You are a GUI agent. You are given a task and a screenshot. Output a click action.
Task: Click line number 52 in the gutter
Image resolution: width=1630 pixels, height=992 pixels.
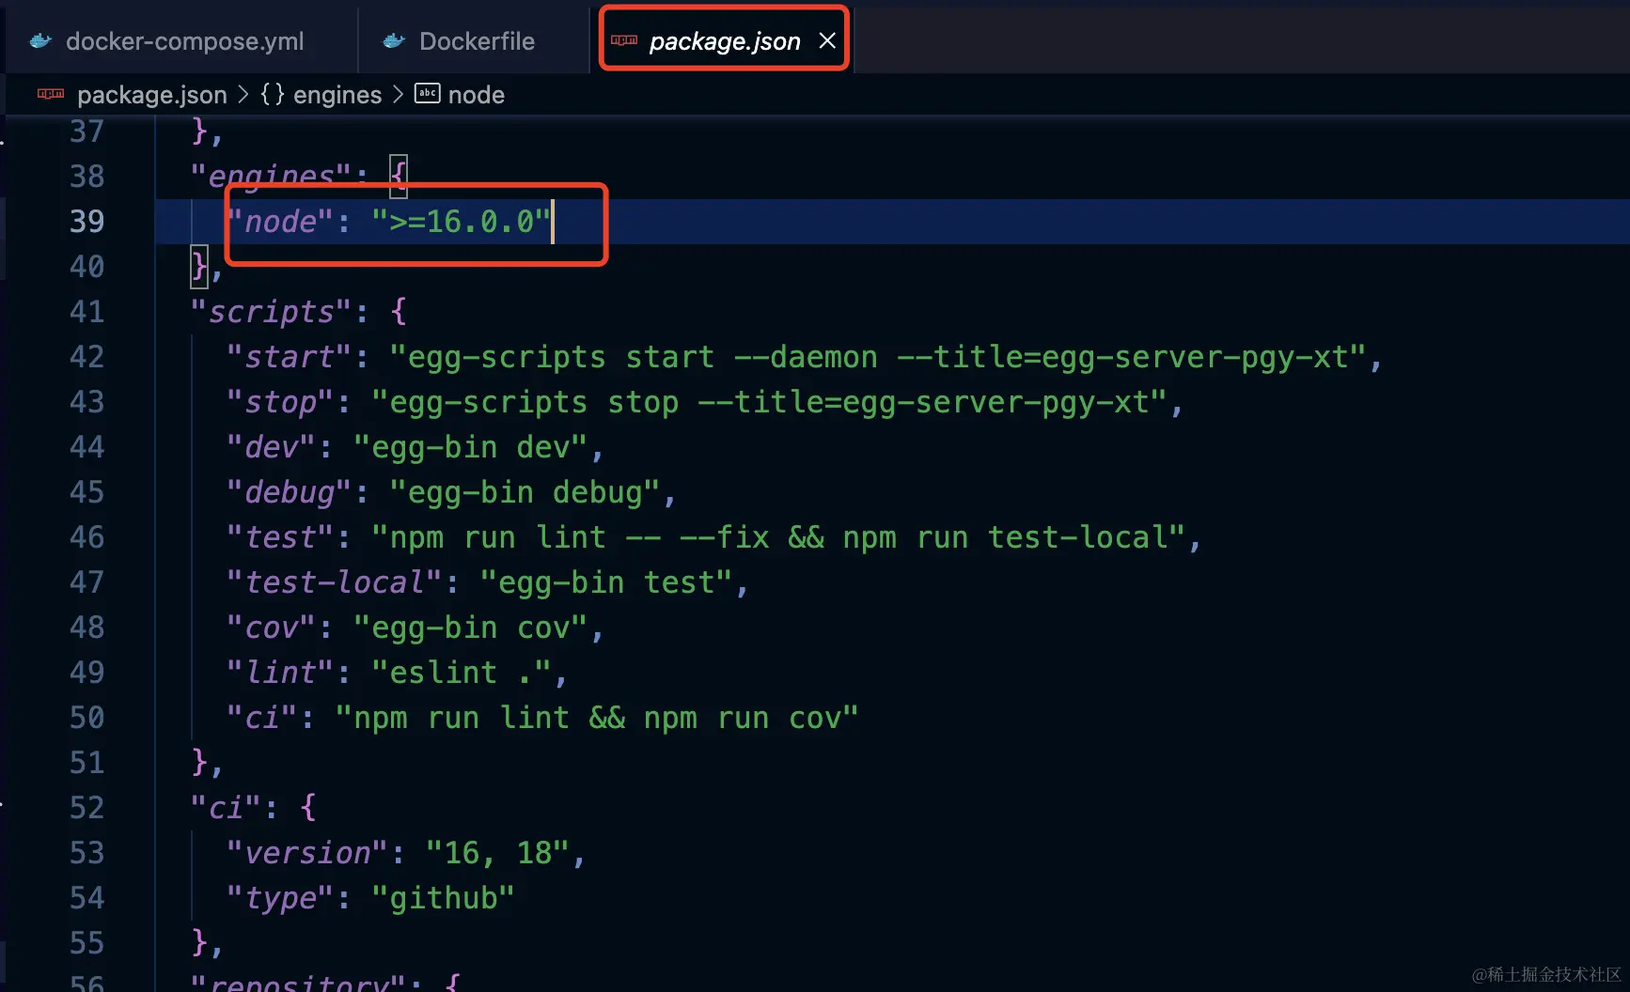click(86, 807)
